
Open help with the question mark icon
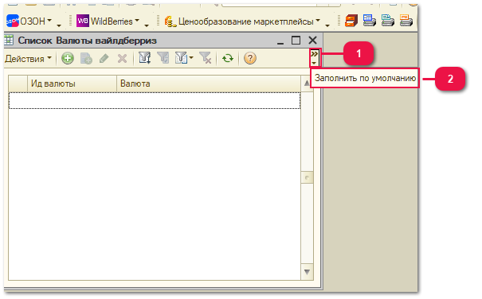coord(250,58)
